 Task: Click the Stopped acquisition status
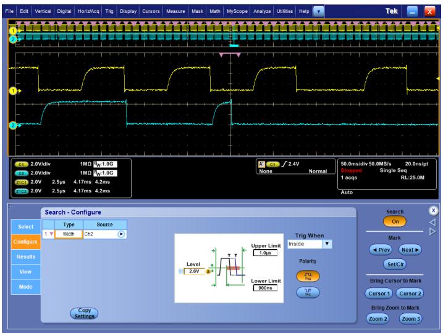click(x=351, y=170)
